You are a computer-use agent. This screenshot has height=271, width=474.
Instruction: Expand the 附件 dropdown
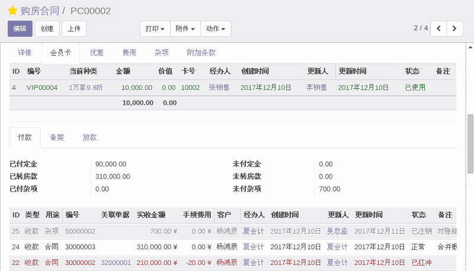(x=185, y=28)
